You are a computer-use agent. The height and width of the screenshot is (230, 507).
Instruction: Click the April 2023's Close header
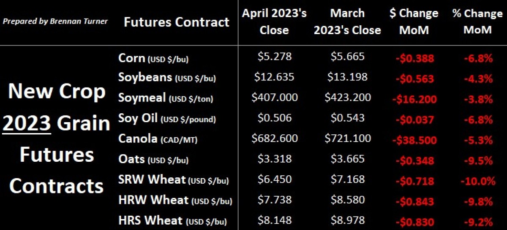(274, 21)
